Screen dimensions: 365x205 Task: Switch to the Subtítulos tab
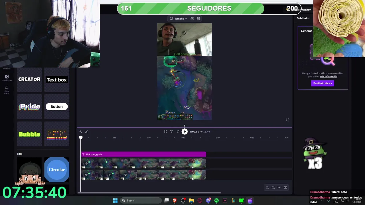click(303, 18)
